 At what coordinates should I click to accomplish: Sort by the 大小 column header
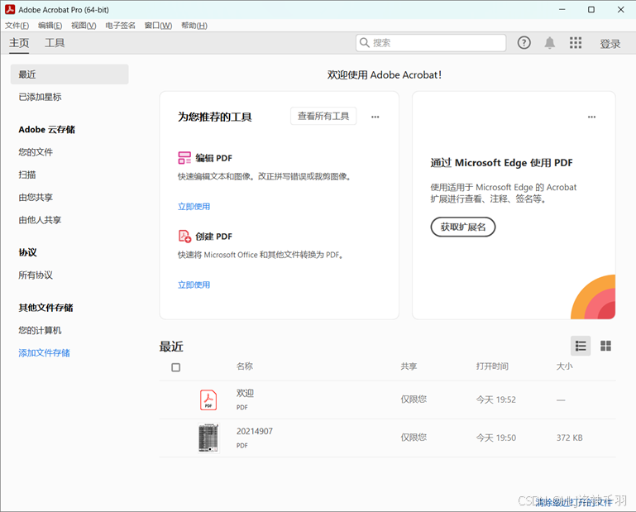tap(565, 366)
